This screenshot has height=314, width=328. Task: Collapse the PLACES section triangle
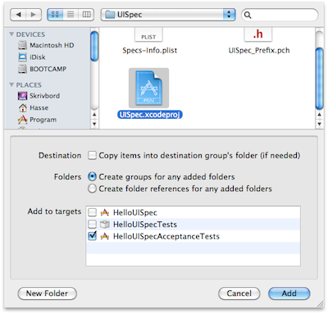11,84
